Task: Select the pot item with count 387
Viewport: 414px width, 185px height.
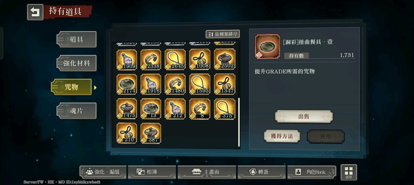Action: (x=151, y=133)
